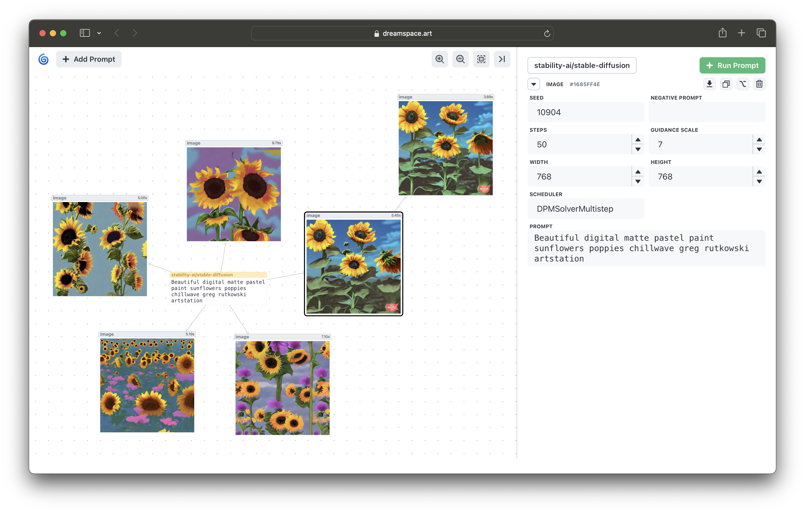Collapse the IMAGE details disclosure arrow
This screenshot has width=805, height=512.
point(533,84)
